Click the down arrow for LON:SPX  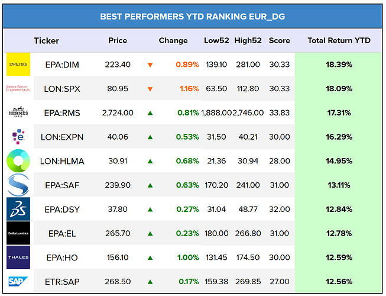(150, 89)
